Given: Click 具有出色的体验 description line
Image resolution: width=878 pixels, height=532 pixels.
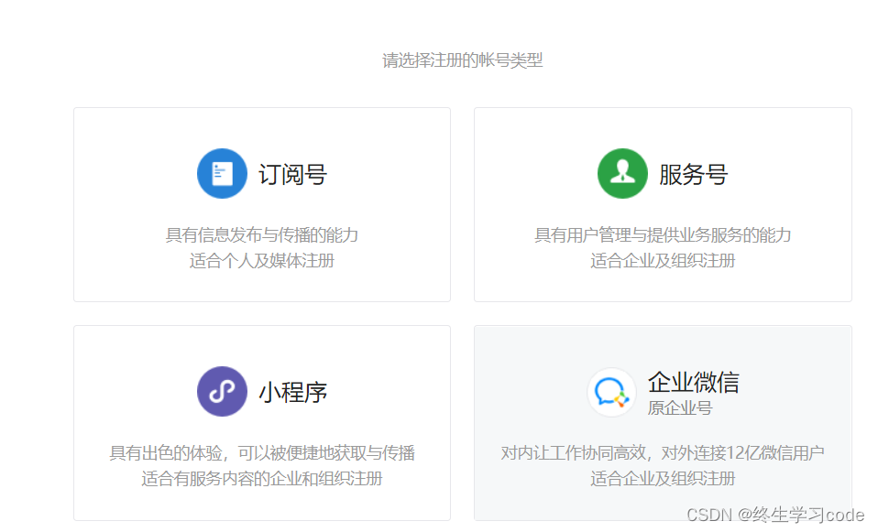Looking at the screenshot, I should coord(262,452).
